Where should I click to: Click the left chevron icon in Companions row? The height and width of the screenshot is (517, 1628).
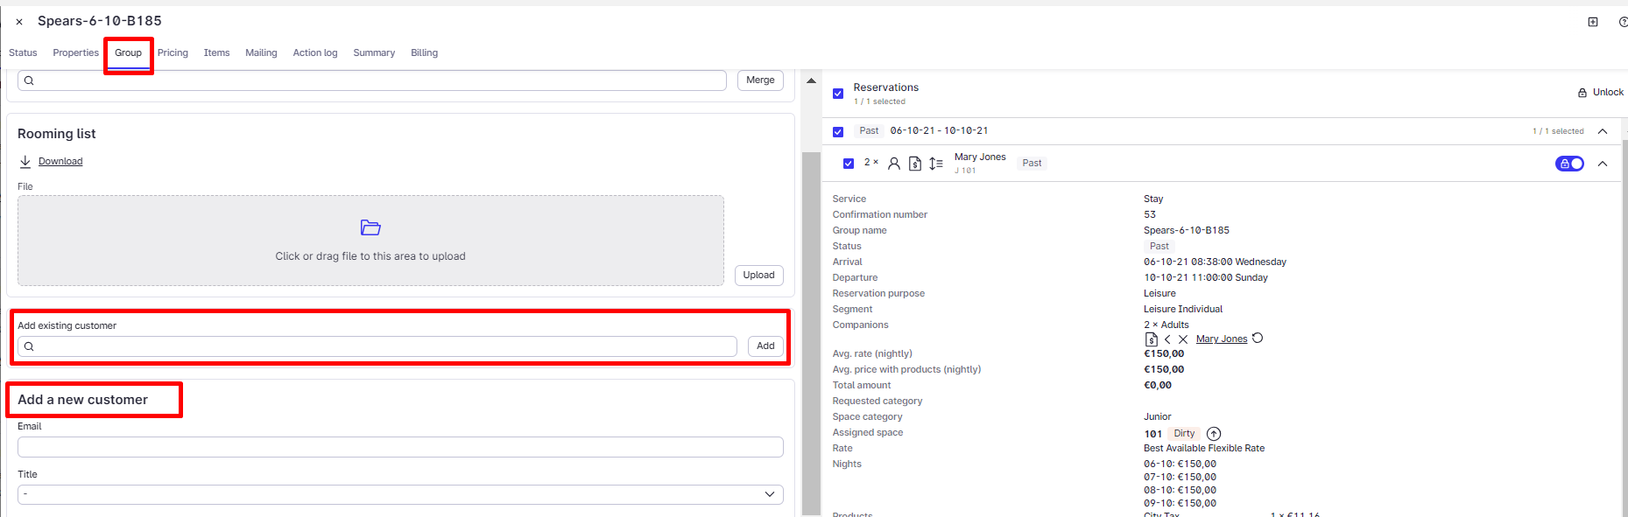(x=1167, y=339)
